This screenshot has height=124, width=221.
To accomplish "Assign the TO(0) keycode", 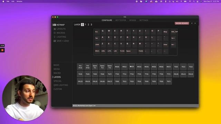I will coord(117,81).
